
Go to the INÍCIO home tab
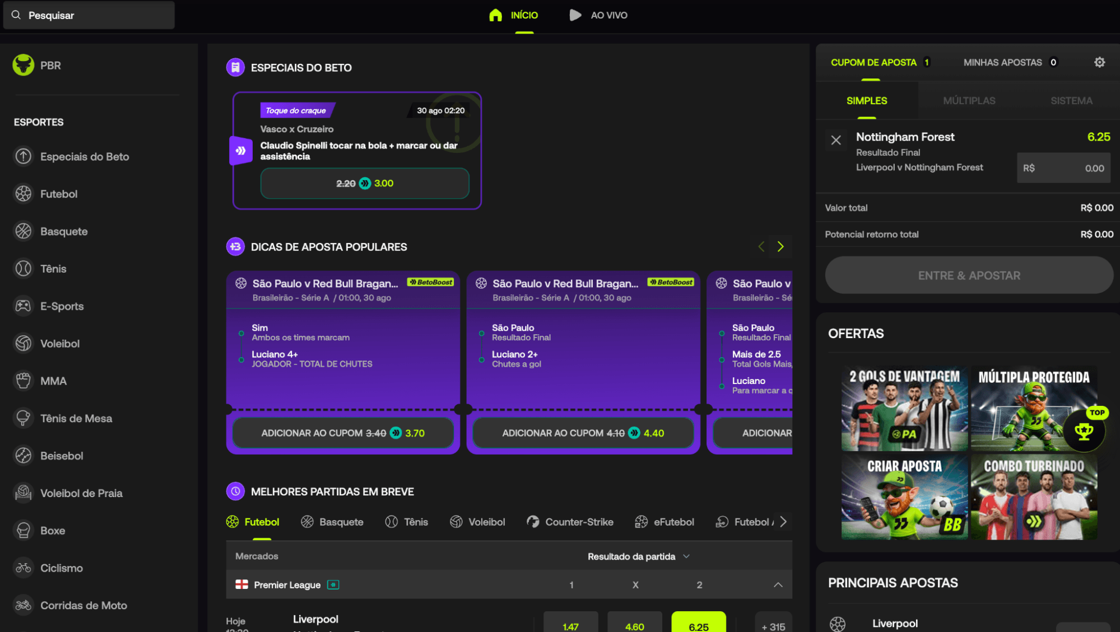tap(513, 15)
